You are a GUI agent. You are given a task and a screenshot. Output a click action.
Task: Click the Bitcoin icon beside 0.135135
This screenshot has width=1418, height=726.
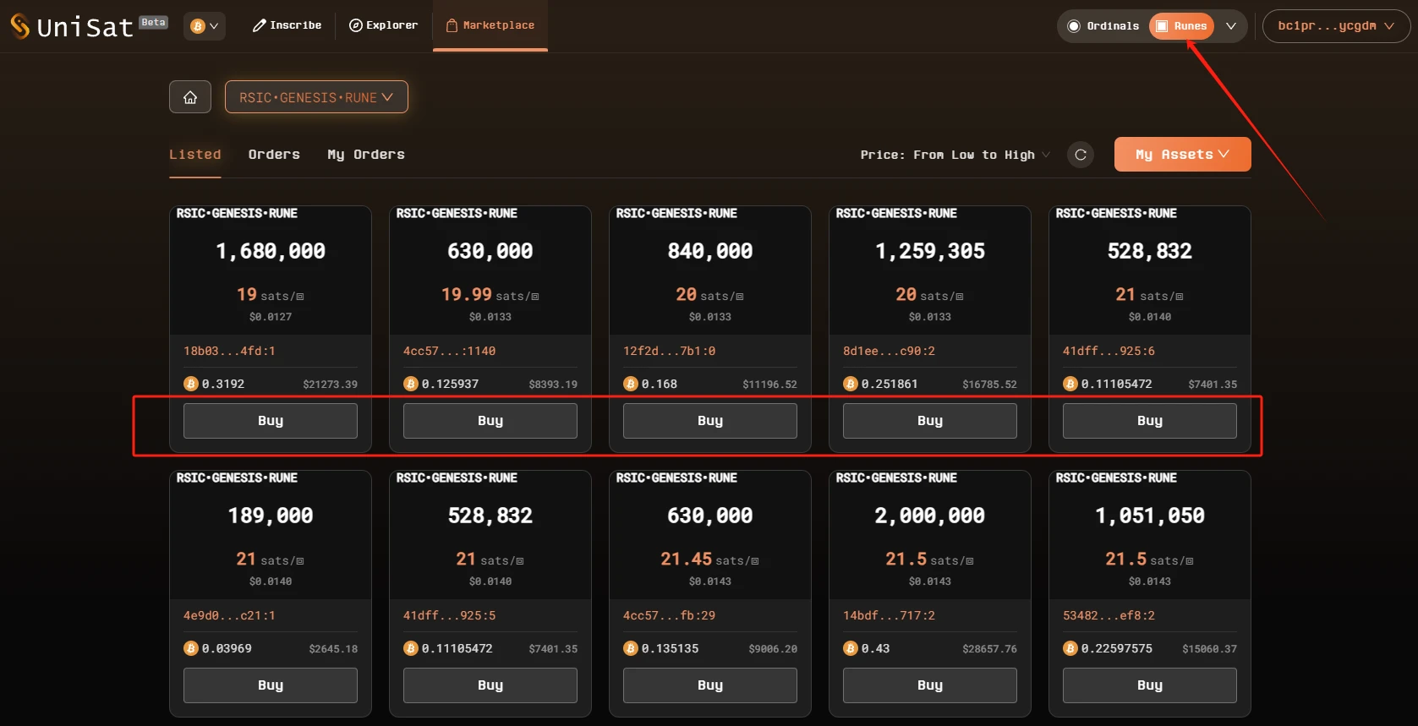(x=631, y=648)
